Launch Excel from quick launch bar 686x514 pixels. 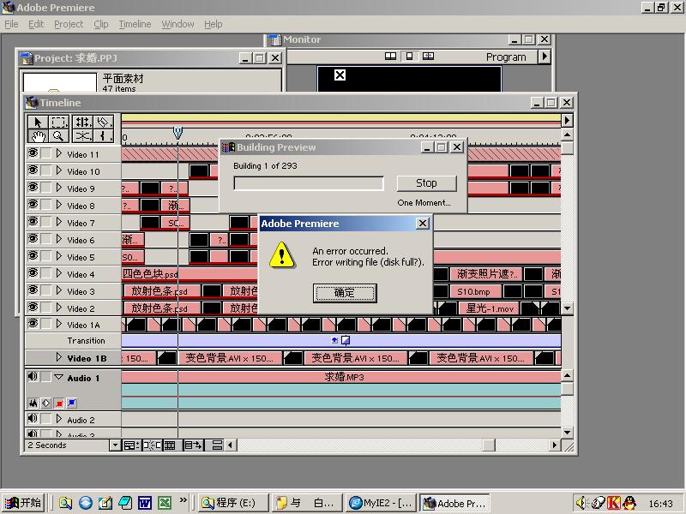[x=165, y=503]
